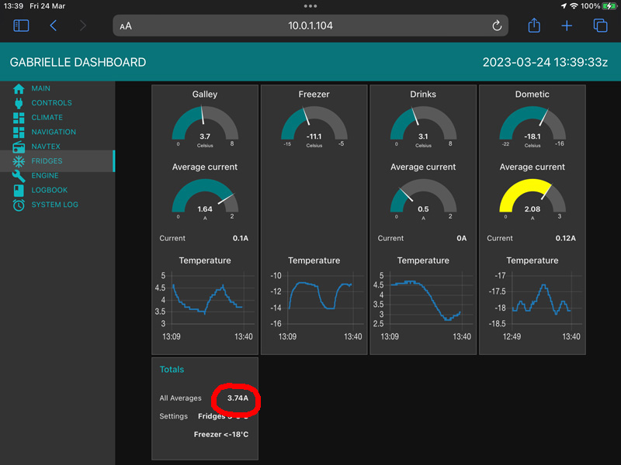The width and height of the screenshot is (621, 465).
Task: Open a new Safari tab
Action: pos(567,26)
